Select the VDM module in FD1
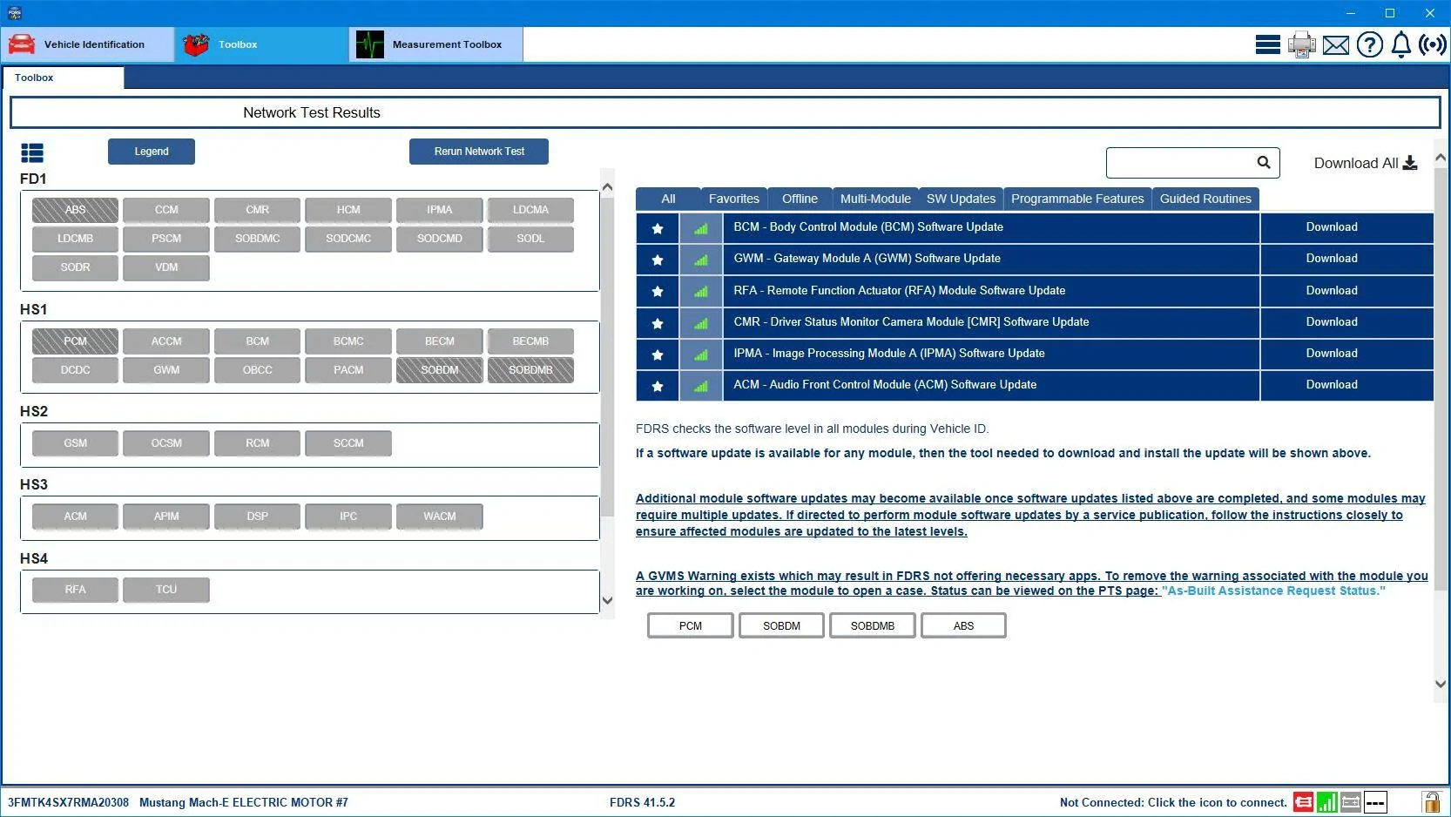This screenshot has height=817, width=1451. [x=166, y=267]
